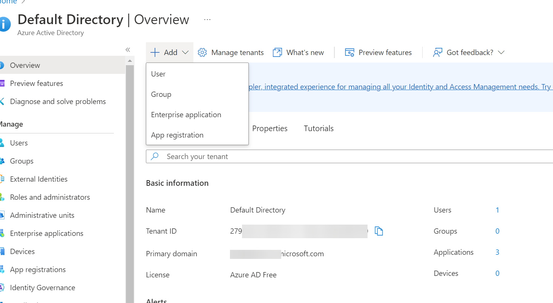Go to Home breadcrumb
Image resolution: width=553 pixels, height=303 pixels.
click(8, 2)
